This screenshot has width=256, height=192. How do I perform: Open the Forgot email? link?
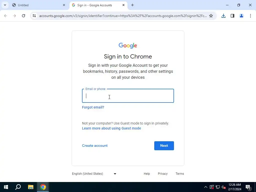coord(93,107)
